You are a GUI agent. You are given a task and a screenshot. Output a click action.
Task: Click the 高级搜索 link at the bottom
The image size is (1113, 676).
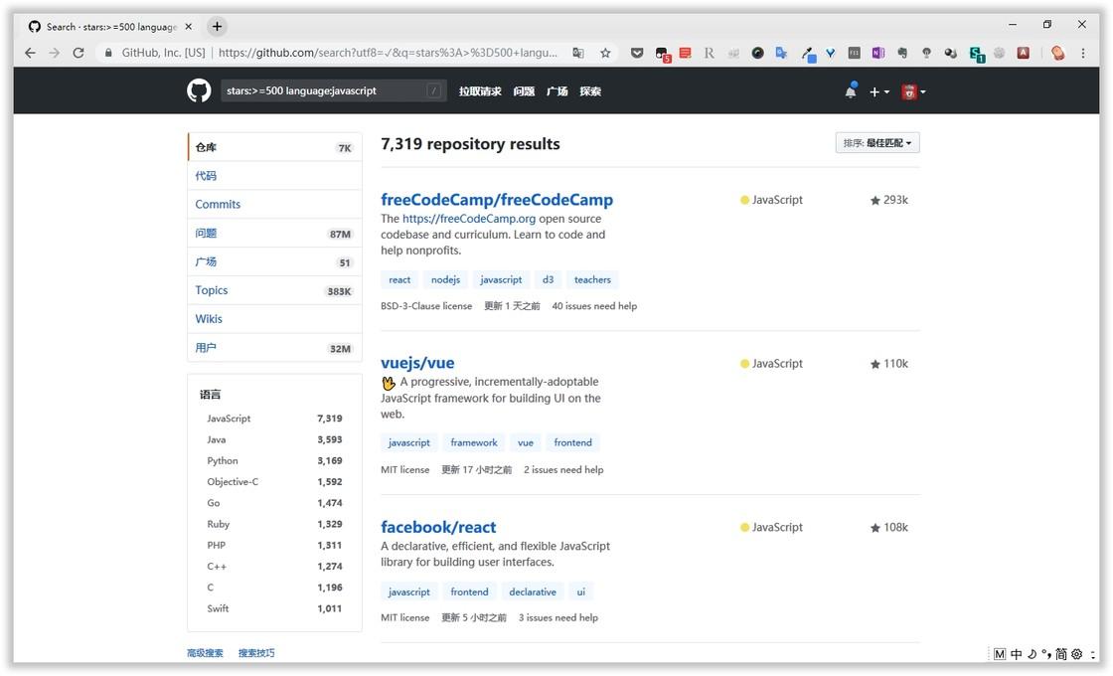(205, 653)
